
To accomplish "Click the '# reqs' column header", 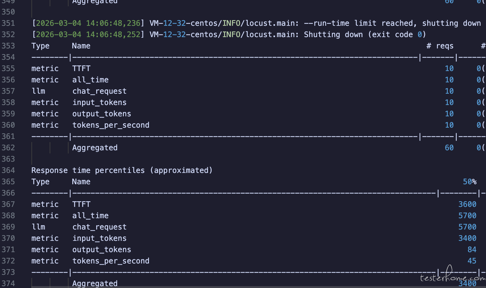I will 440,46.
